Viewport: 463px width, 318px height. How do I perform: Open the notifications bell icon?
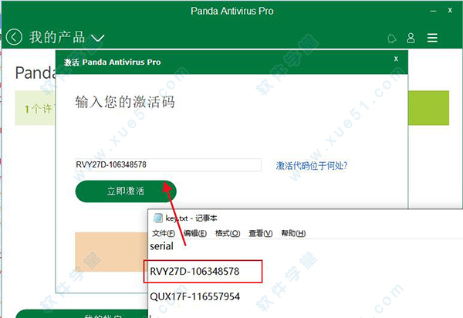tap(392, 39)
